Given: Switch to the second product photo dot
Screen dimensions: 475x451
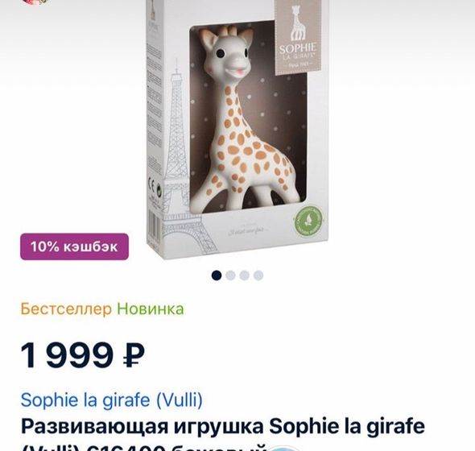Looking at the screenshot, I should click(230, 275).
